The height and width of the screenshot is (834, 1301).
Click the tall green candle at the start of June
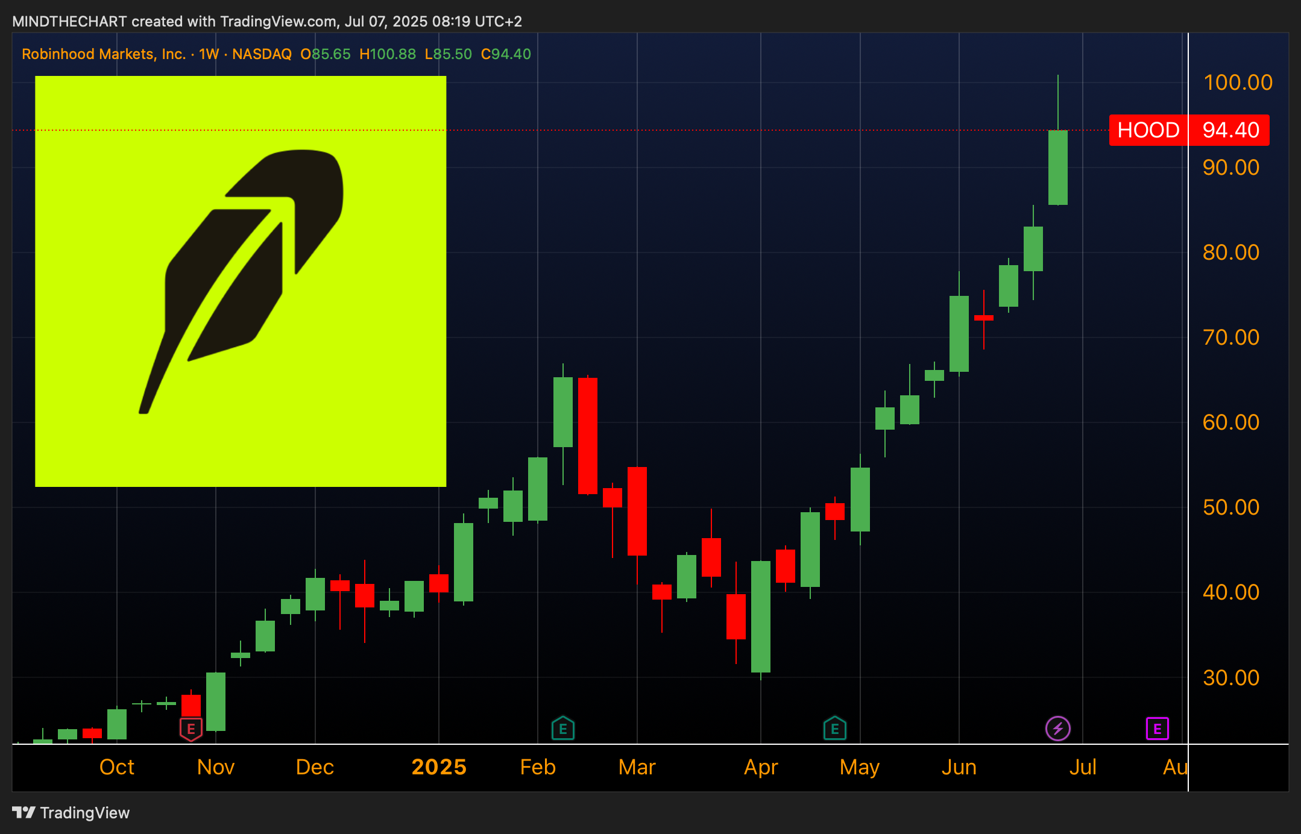point(959,333)
